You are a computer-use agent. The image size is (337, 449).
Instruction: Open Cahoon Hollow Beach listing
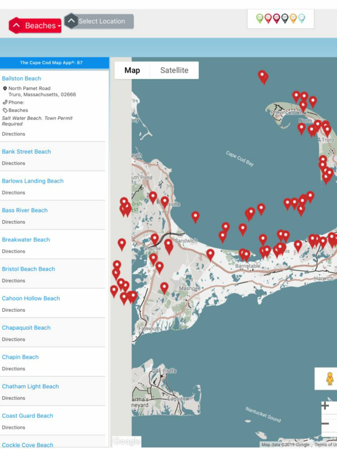[x=31, y=298]
